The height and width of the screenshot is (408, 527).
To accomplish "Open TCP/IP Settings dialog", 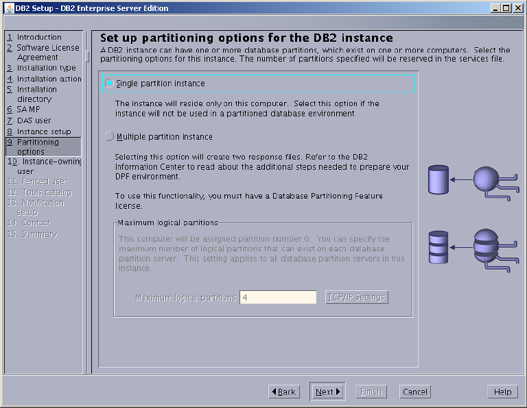I will coord(357,297).
